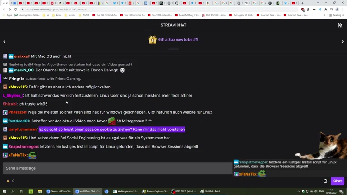Open Chrome menu three dots
This screenshot has width=347, height=195.
click(x=343, y=9)
